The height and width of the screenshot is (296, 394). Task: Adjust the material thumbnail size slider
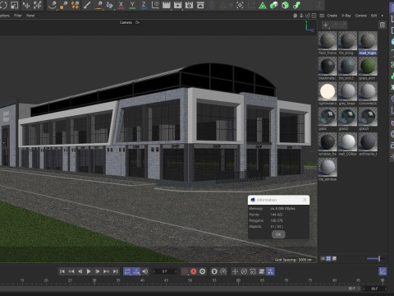coord(377,258)
